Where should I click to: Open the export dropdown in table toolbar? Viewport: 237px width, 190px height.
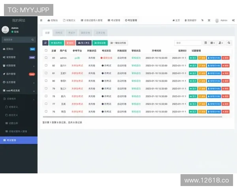click(x=221, y=43)
